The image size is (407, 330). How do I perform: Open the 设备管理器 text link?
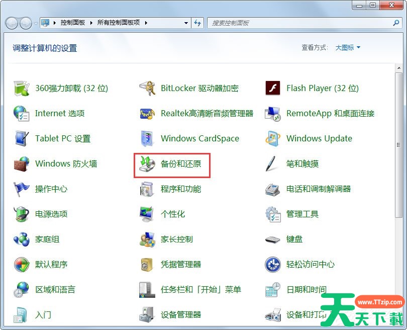(x=181, y=315)
